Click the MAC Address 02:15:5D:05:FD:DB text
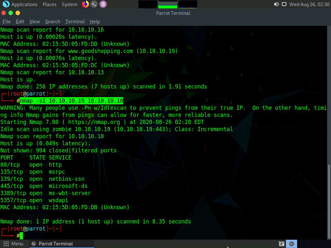This screenshot has width=331, height=248. 65,208
